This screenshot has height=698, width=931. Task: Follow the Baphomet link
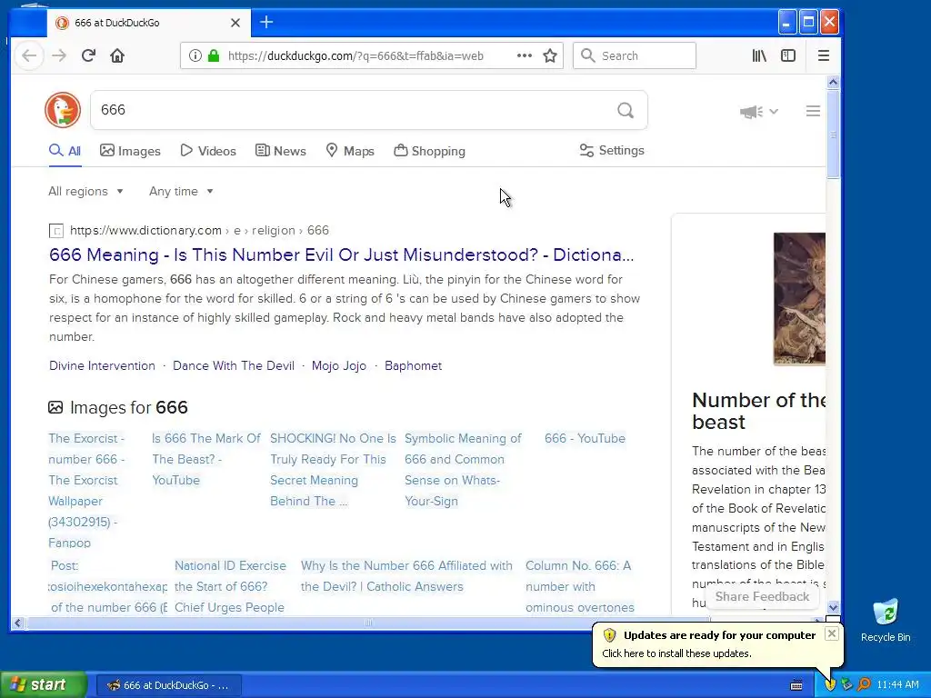coord(414,365)
